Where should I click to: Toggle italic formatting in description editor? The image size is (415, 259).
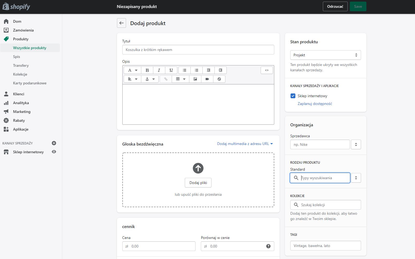pos(159,70)
